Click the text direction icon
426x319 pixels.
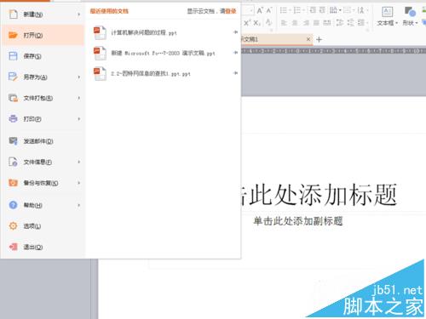coord(360,11)
